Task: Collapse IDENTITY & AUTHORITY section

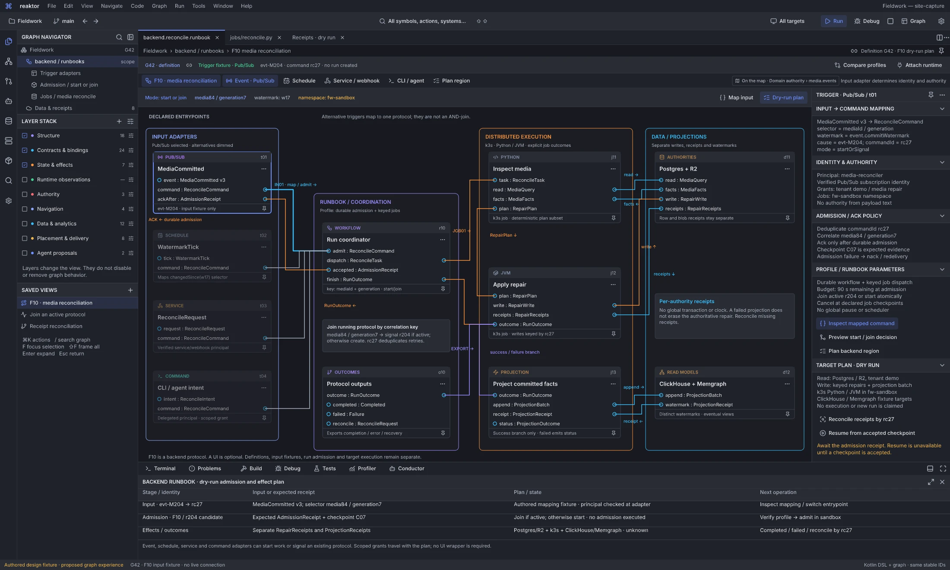Action: tap(942, 162)
